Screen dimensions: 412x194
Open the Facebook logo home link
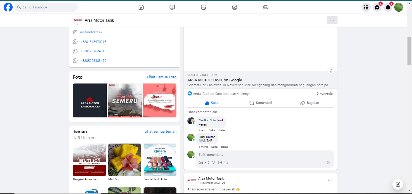(8, 7)
